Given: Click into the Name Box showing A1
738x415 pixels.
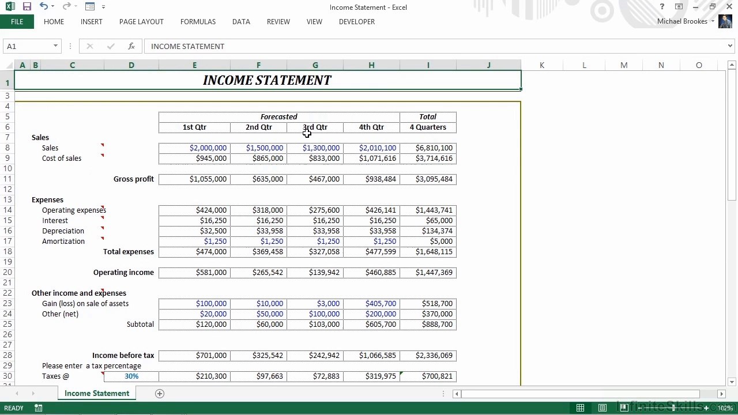Looking at the screenshot, I should point(27,46).
